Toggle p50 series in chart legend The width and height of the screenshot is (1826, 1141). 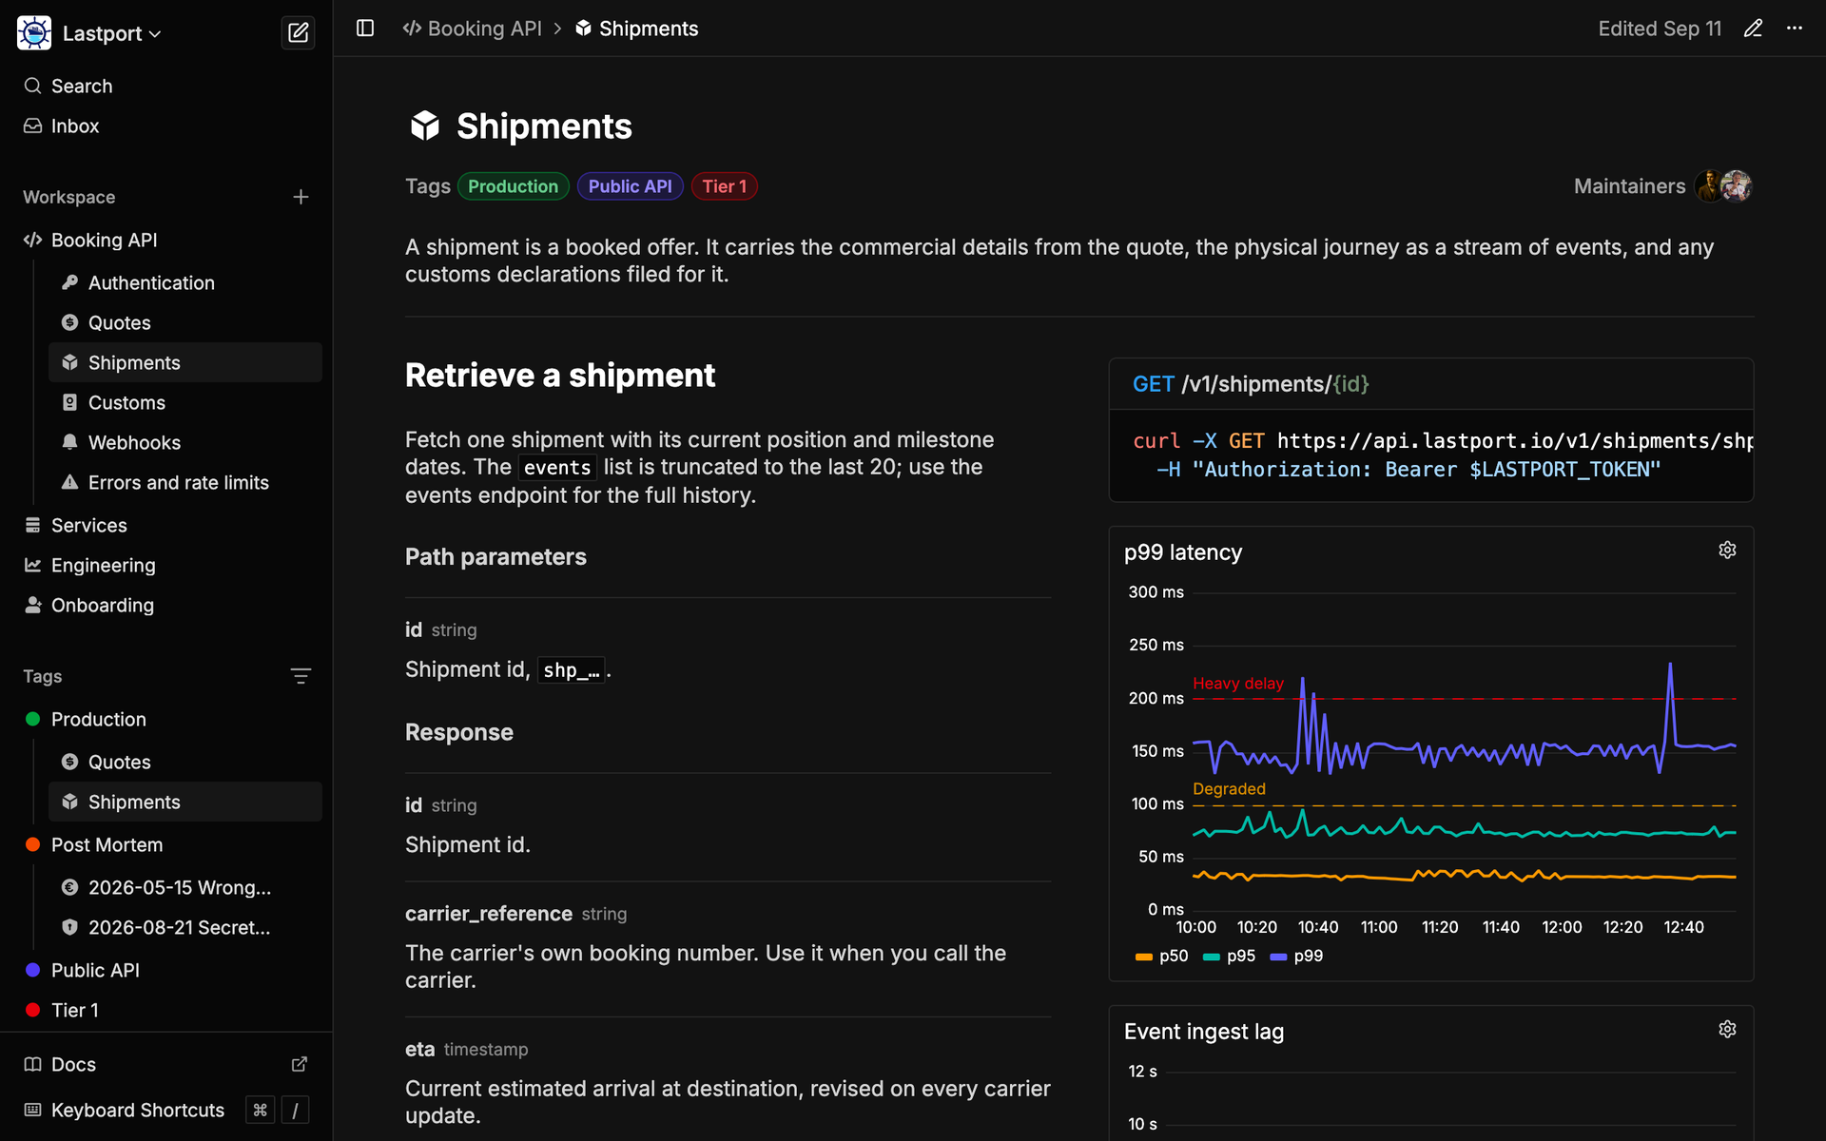pos(1161,956)
